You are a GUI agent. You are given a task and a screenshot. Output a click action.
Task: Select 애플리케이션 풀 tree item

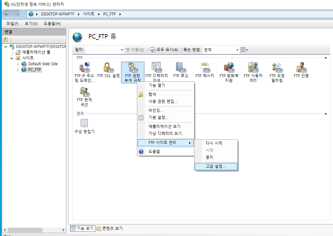click(x=36, y=52)
